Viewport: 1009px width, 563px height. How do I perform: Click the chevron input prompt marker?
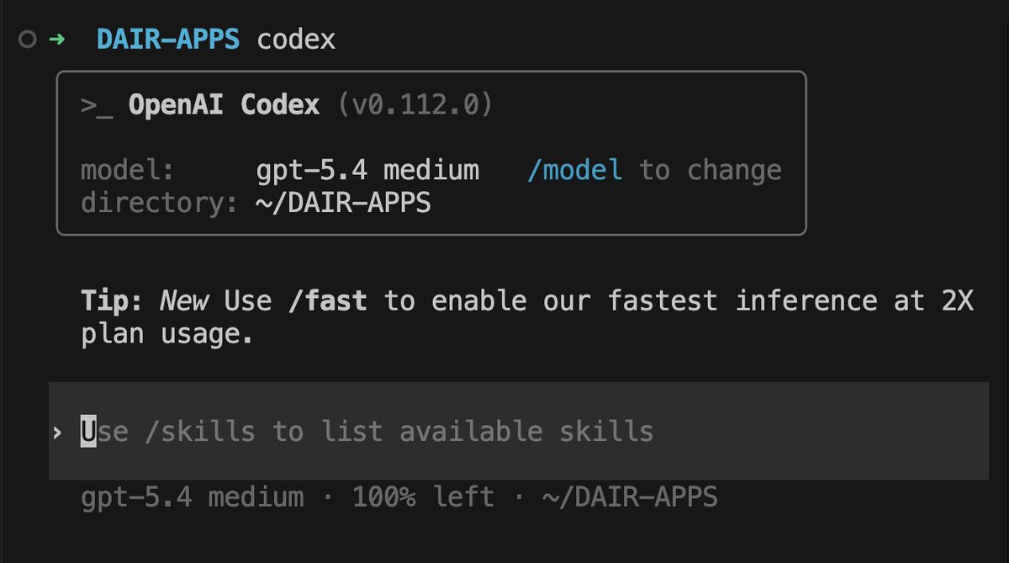pyautogui.click(x=56, y=433)
